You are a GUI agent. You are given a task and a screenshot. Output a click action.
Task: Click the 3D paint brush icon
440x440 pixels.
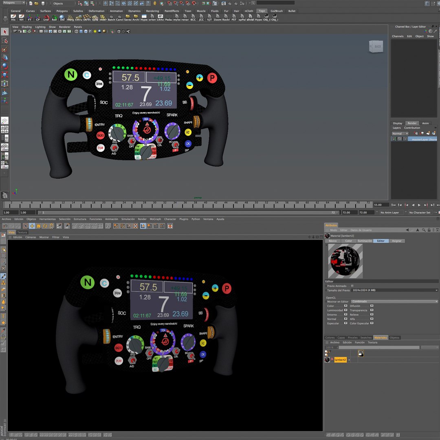point(67,226)
